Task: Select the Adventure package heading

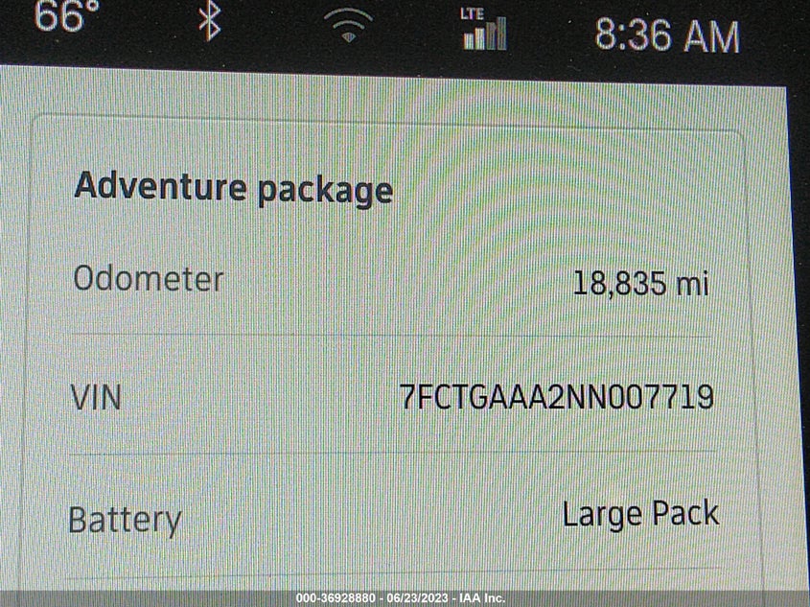Action: (234, 188)
